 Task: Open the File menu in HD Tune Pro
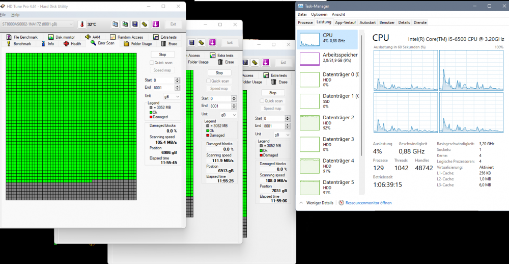pyautogui.click(x=3, y=15)
